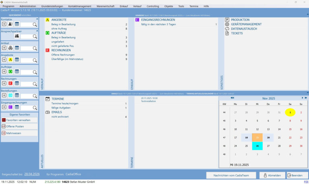Click the Angebote search input field

(x=26, y=60)
